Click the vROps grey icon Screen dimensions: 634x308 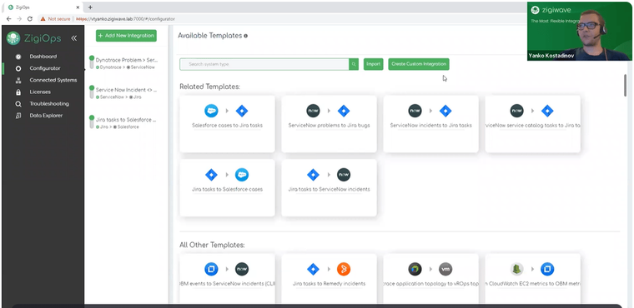point(445,269)
